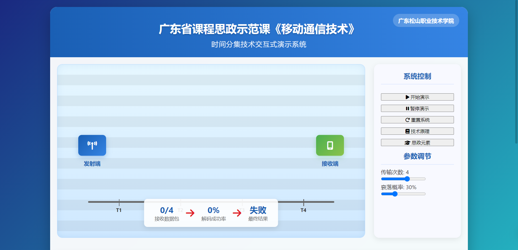Click the 接收端 receiver label
518x250 pixels.
point(330,164)
